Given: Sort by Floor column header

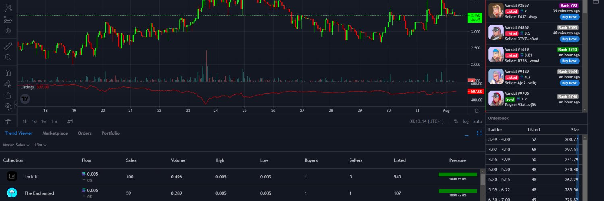Looking at the screenshot, I should [x=87, y=160].
